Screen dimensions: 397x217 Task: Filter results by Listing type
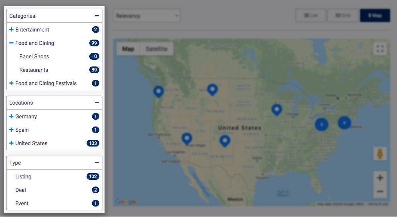[23, 177]
